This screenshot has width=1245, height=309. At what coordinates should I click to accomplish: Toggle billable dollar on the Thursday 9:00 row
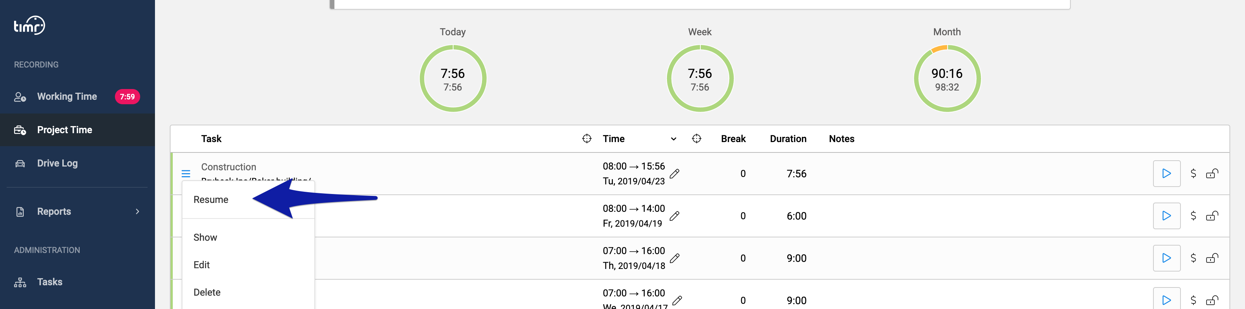[1193, 258]
